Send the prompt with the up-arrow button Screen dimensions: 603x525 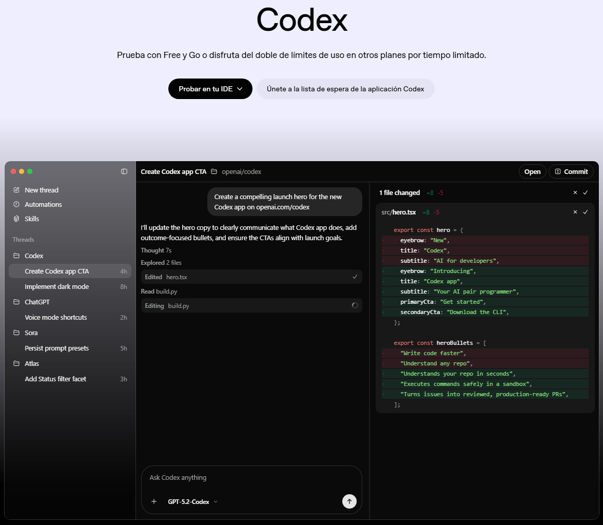349,501
